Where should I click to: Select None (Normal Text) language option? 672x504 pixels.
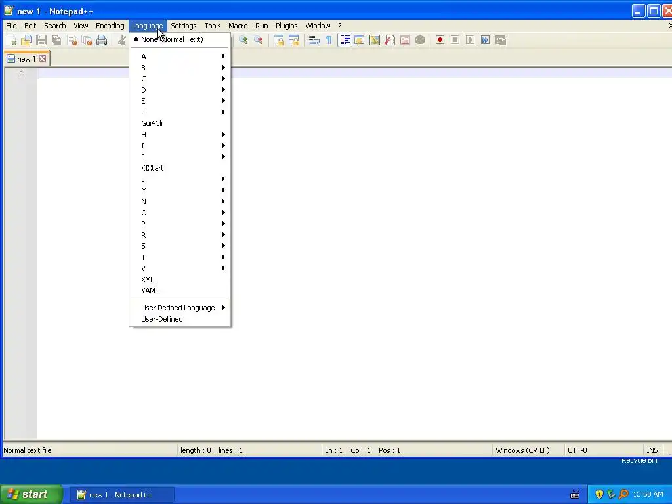pos(180,39)
